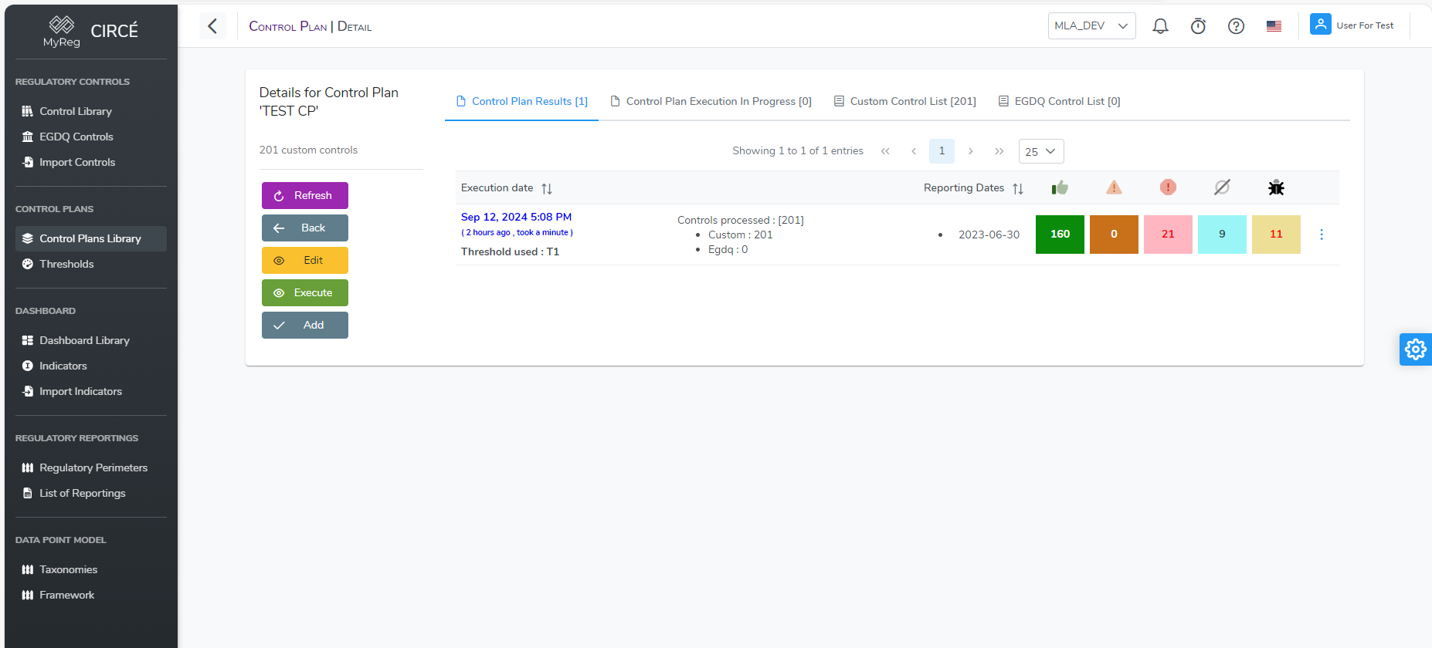The image size is (1432, 648).
Task: Click the black bug column icon
Action: point(1276,187)
